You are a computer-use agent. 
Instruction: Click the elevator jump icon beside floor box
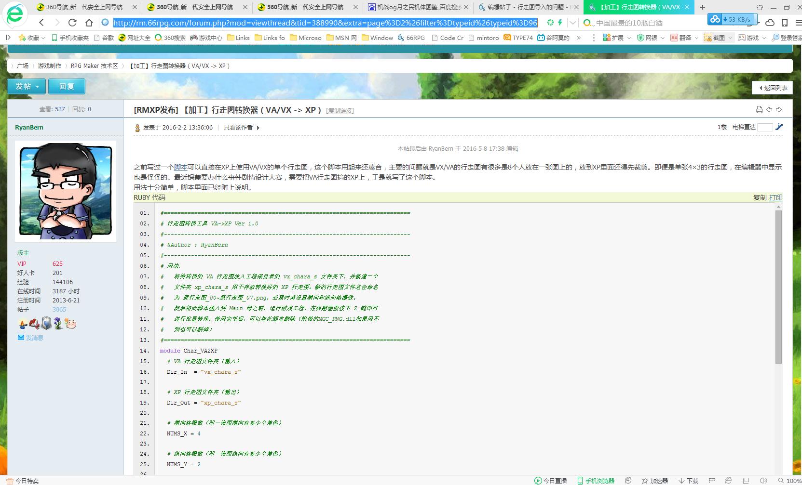pyautogui.click(x=779, y=127)
